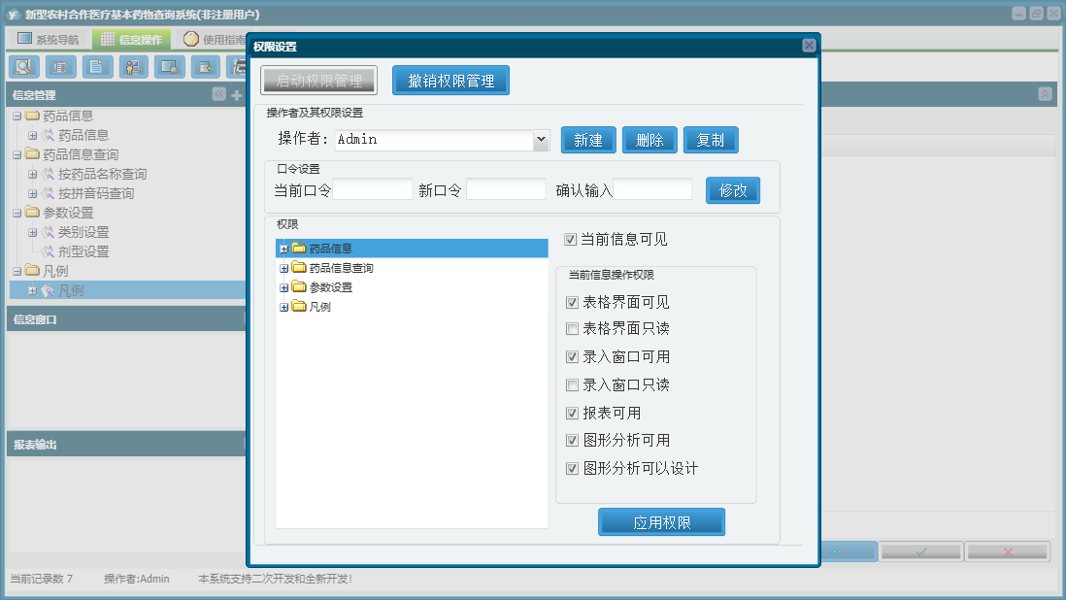Close the 权限设置 dialog
Image resolution: width=1066 pixels, height=600 pixels.
point(809,46)
